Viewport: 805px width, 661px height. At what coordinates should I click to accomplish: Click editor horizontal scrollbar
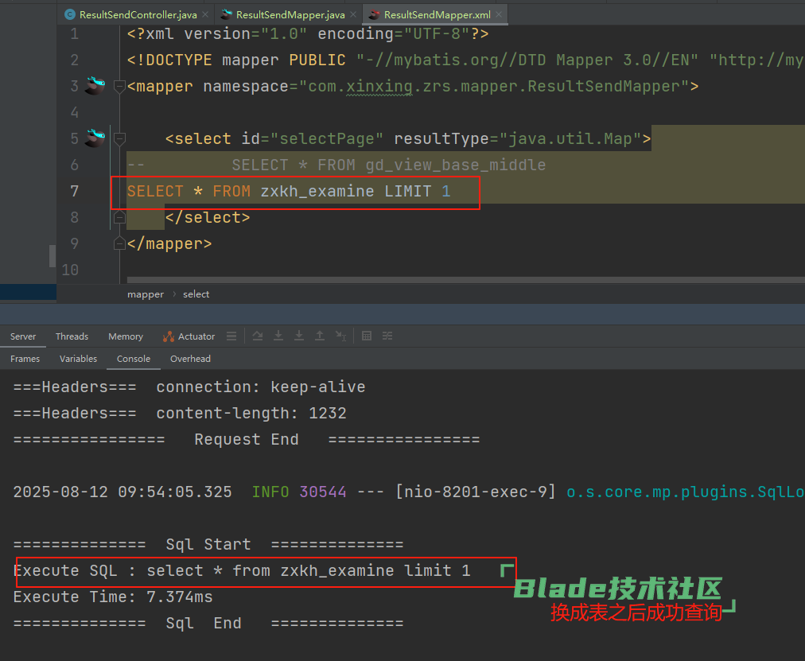465,280
